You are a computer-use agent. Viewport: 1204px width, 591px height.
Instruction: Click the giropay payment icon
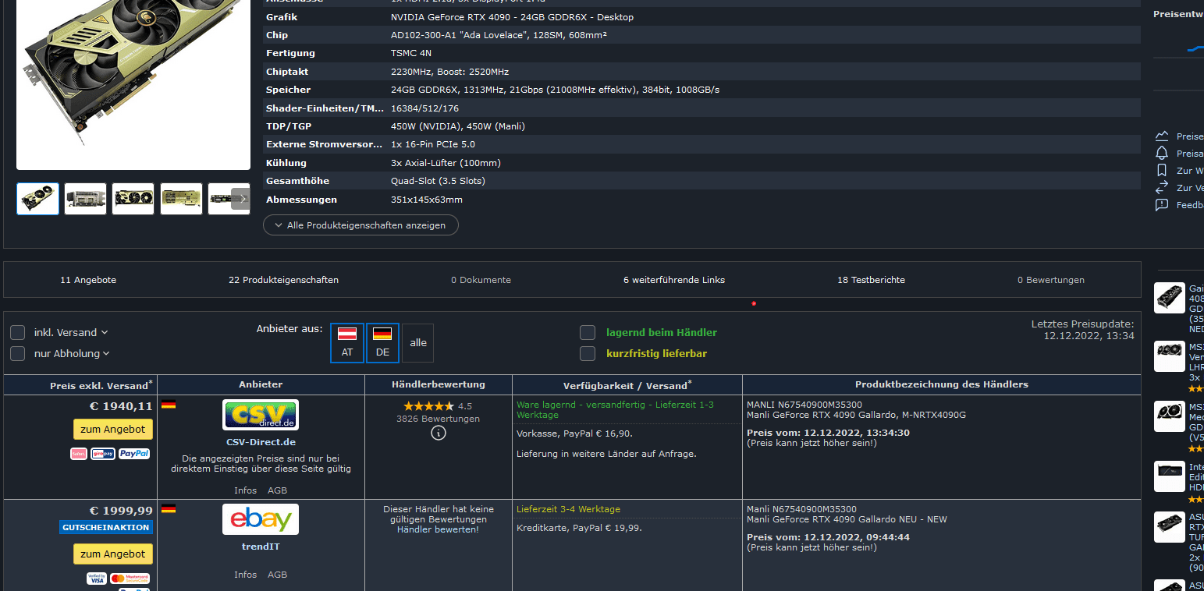coord(103,454)
